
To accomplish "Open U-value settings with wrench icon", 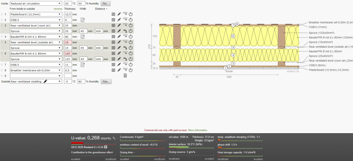I will pos(114,138).
